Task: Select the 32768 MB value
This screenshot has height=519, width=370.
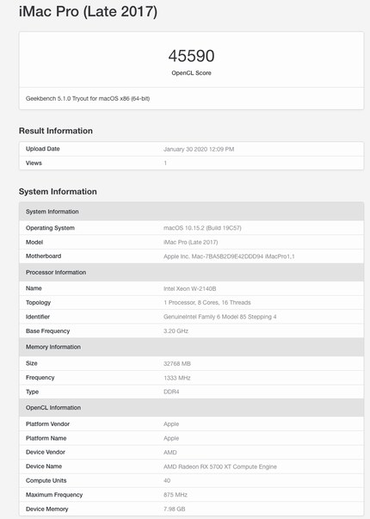Action: pos(177,364)
